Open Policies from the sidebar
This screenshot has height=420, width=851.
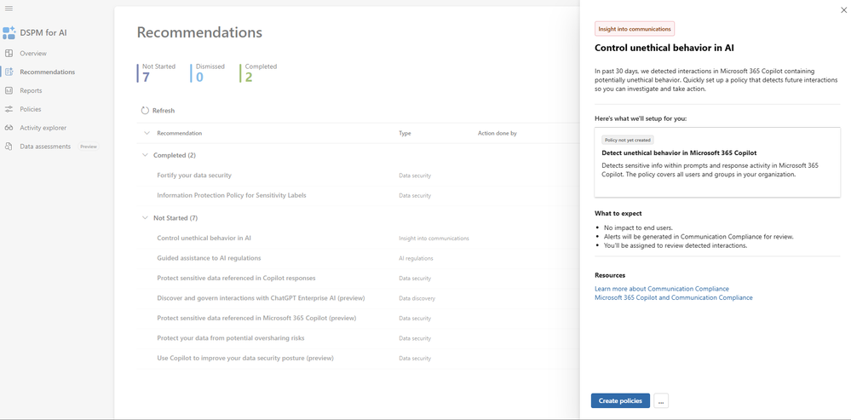pyautogui.click(x=31, y=109)
